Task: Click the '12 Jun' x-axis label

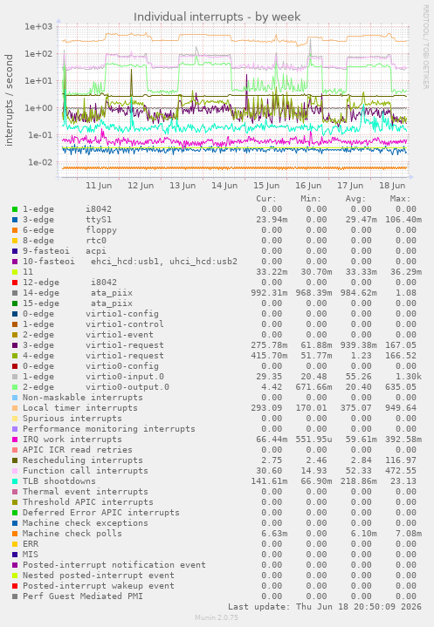Action: tap(141, 186)
